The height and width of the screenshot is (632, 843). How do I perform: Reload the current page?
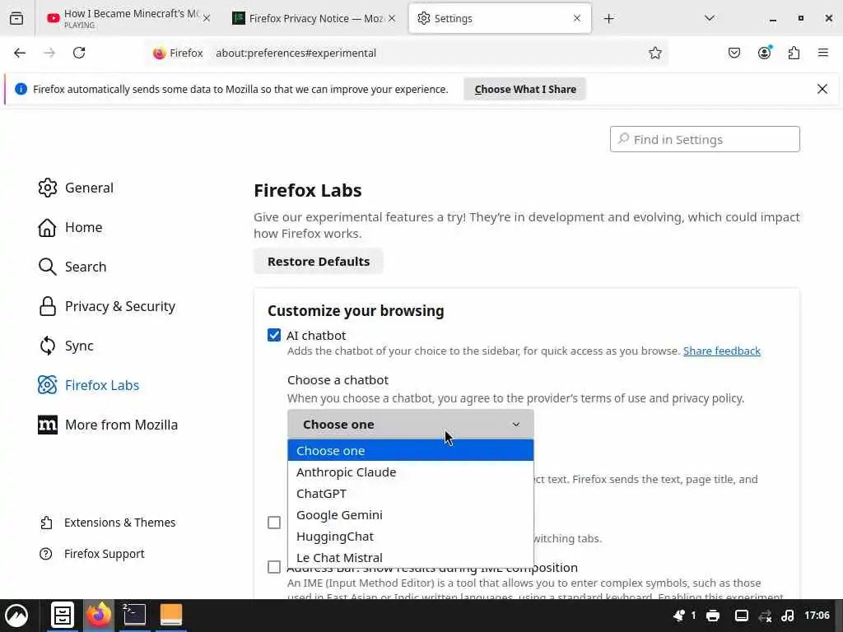click(79, 53)
